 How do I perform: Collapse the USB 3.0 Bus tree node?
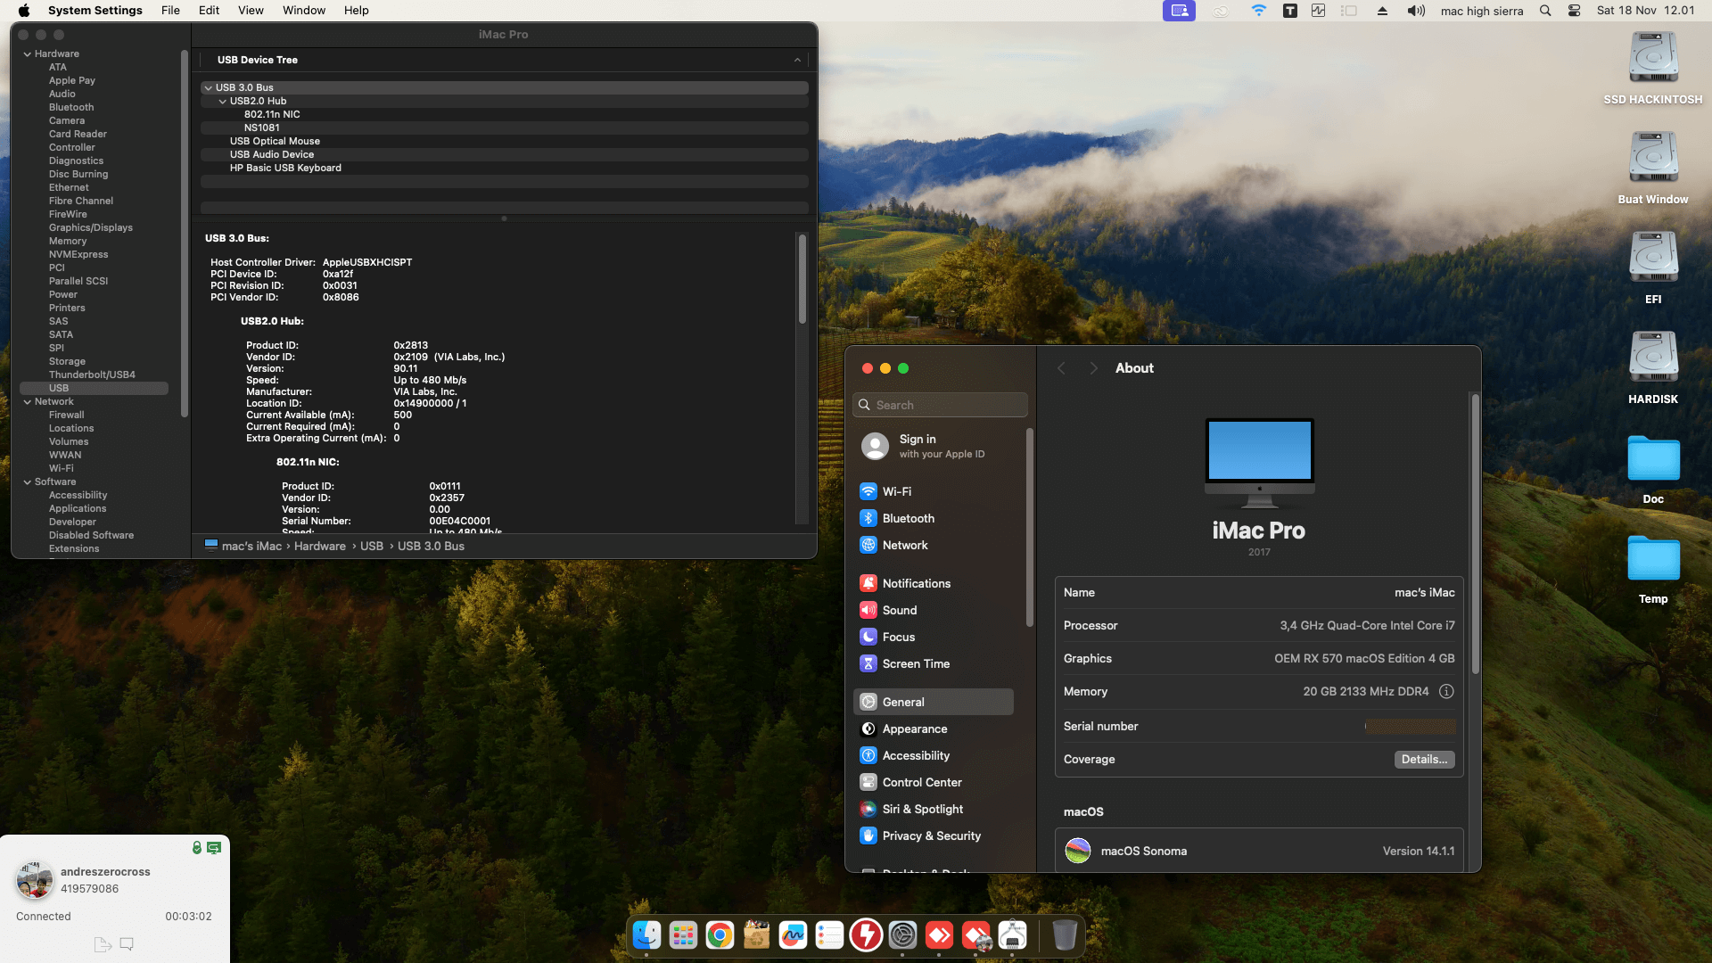[x=208, y=88]
